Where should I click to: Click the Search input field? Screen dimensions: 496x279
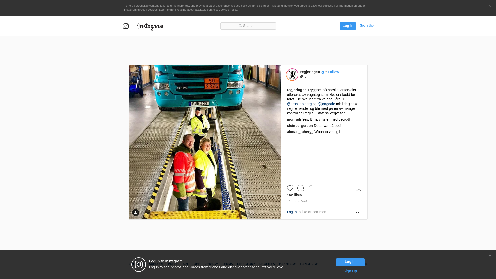[x=248, y=26]
